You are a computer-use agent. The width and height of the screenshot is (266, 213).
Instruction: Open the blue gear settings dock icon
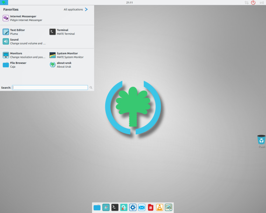point(133,207)
